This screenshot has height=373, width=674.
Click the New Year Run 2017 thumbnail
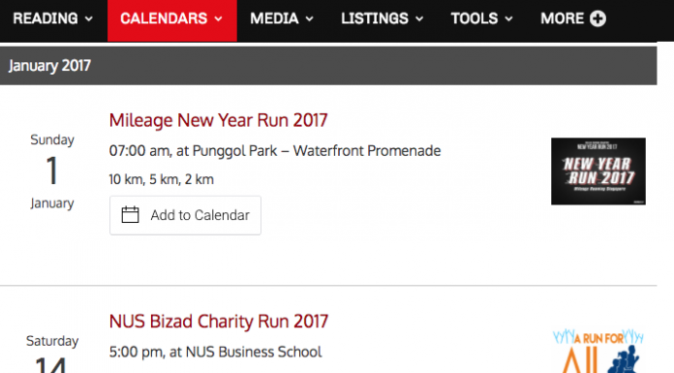click(x=598, y=171)
